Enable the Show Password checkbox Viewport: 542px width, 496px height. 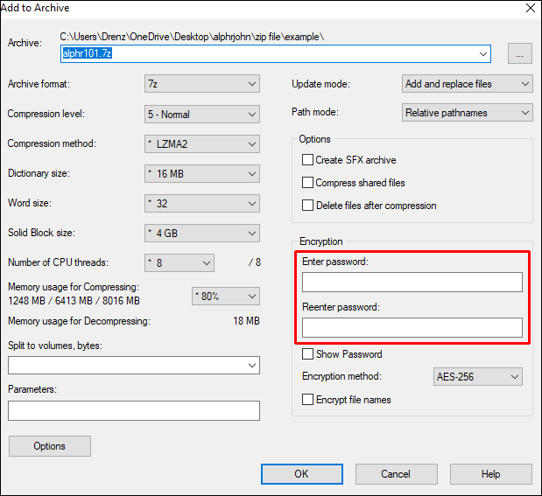tap(308, 354)
